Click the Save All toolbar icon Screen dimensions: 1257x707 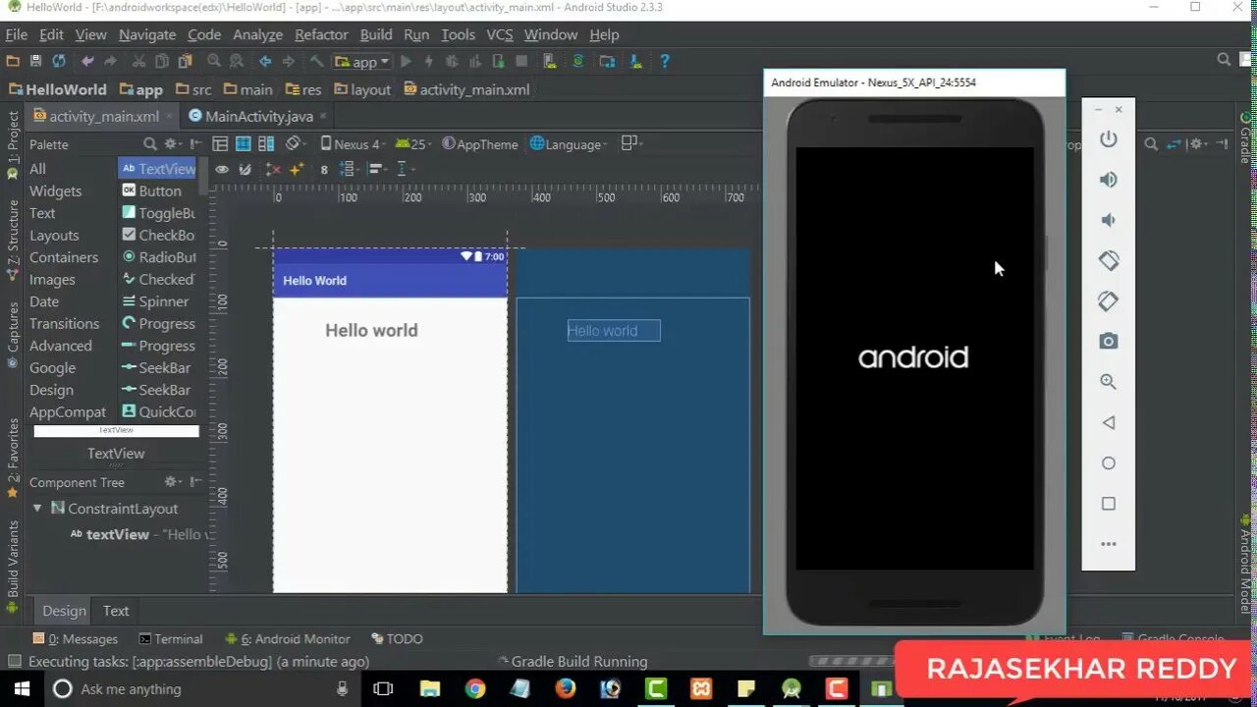click(35, 61)
